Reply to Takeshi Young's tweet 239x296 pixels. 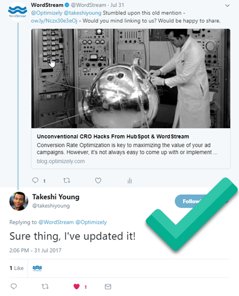(14, 286)
